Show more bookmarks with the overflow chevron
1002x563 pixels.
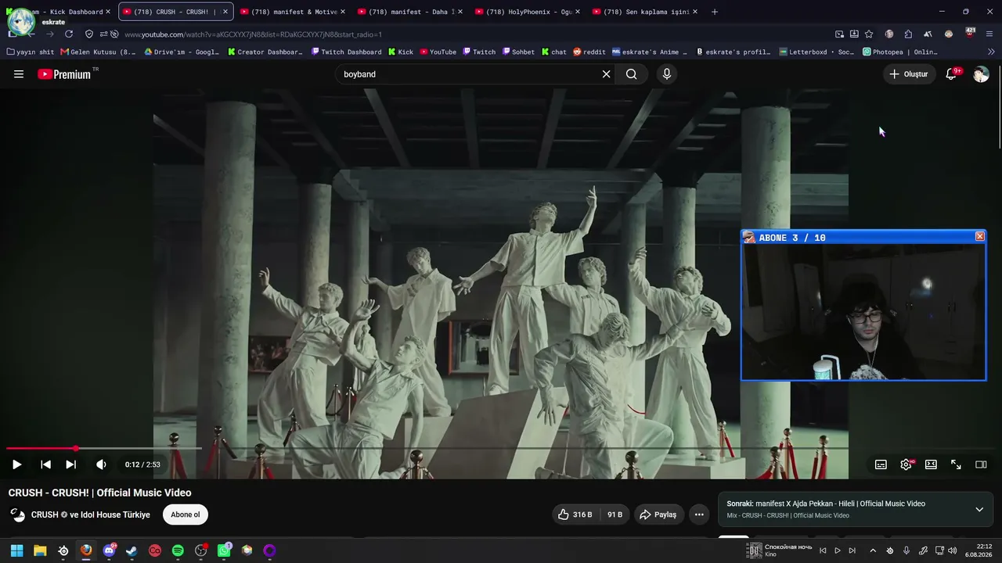992,52
